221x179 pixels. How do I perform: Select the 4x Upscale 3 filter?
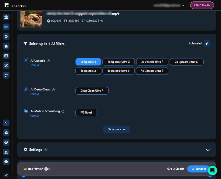coord(88,71)
